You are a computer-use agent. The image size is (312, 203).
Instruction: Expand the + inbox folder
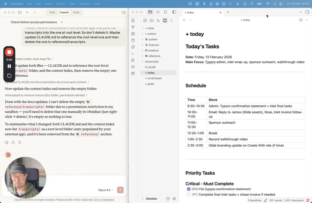pos(142,28)
